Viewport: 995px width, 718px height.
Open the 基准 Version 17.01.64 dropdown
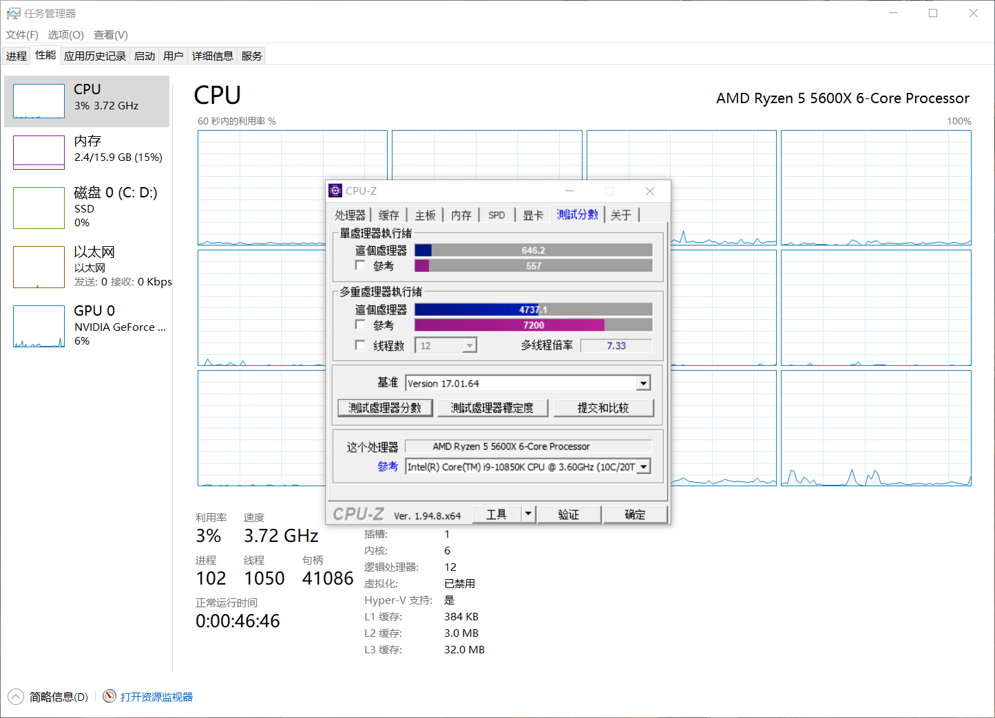[643, 383]
